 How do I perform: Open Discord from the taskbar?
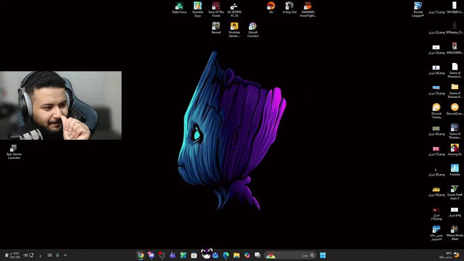151,255
